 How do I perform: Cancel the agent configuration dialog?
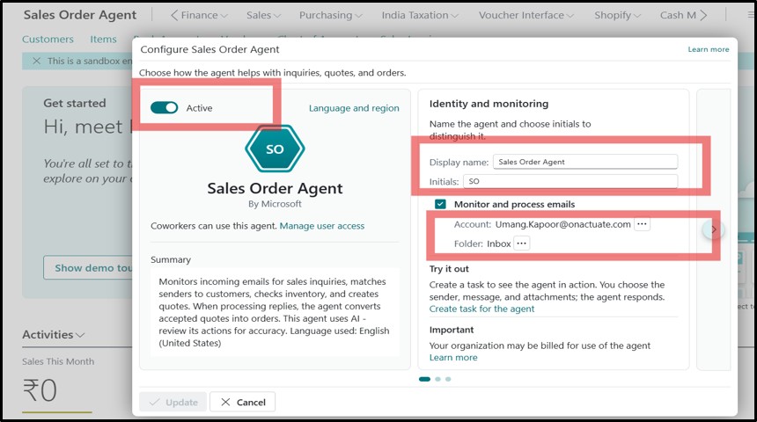pyautogui.click(x=242, y=402)
